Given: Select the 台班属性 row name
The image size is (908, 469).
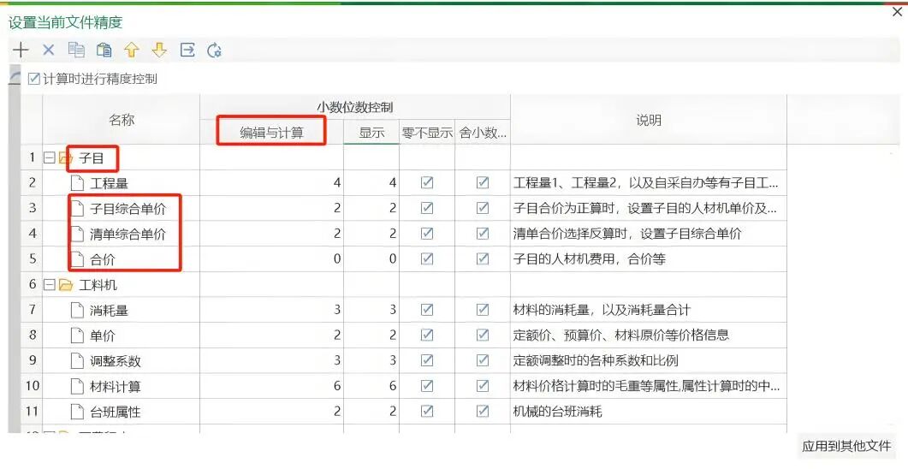Looking at the screenshot, I should coord(116,413).
